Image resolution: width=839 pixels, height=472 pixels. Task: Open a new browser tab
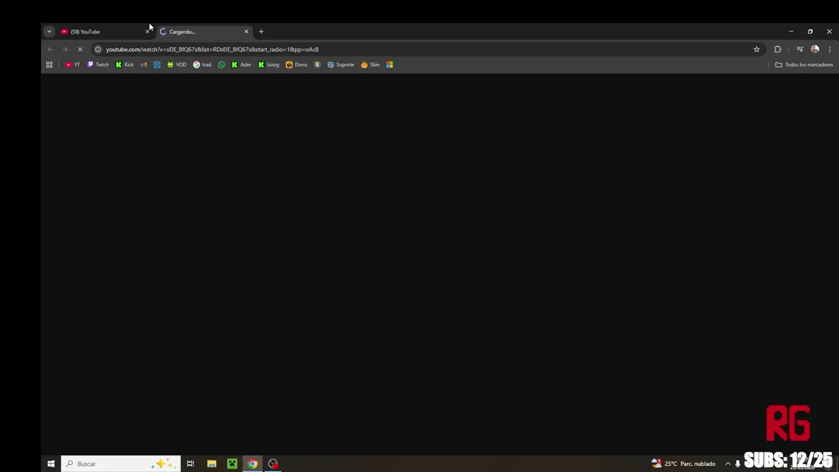(x=261, y=31)
